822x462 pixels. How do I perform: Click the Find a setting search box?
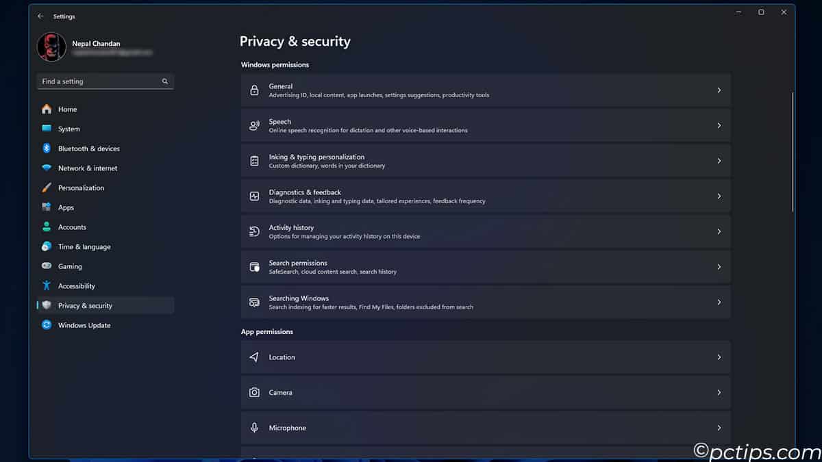(99, 81)
